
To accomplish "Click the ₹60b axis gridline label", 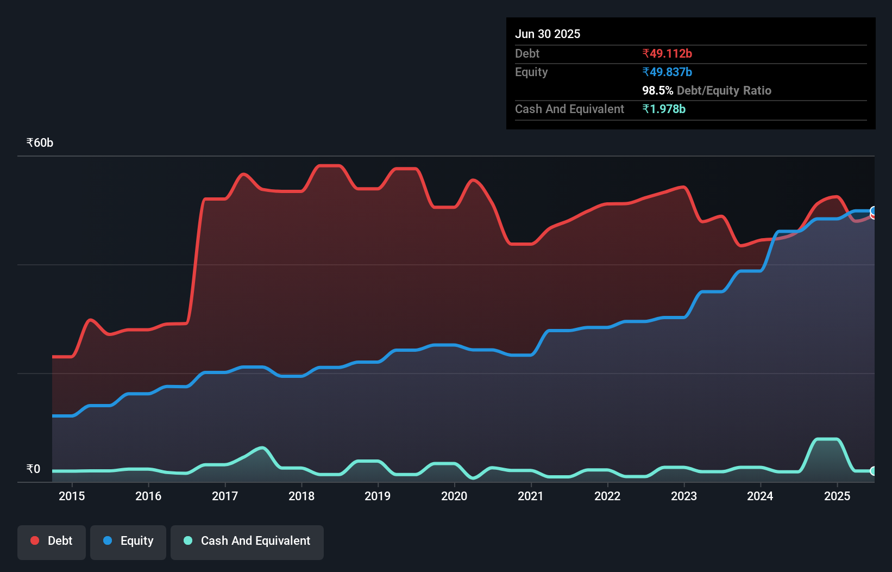I will pos(39,142).
